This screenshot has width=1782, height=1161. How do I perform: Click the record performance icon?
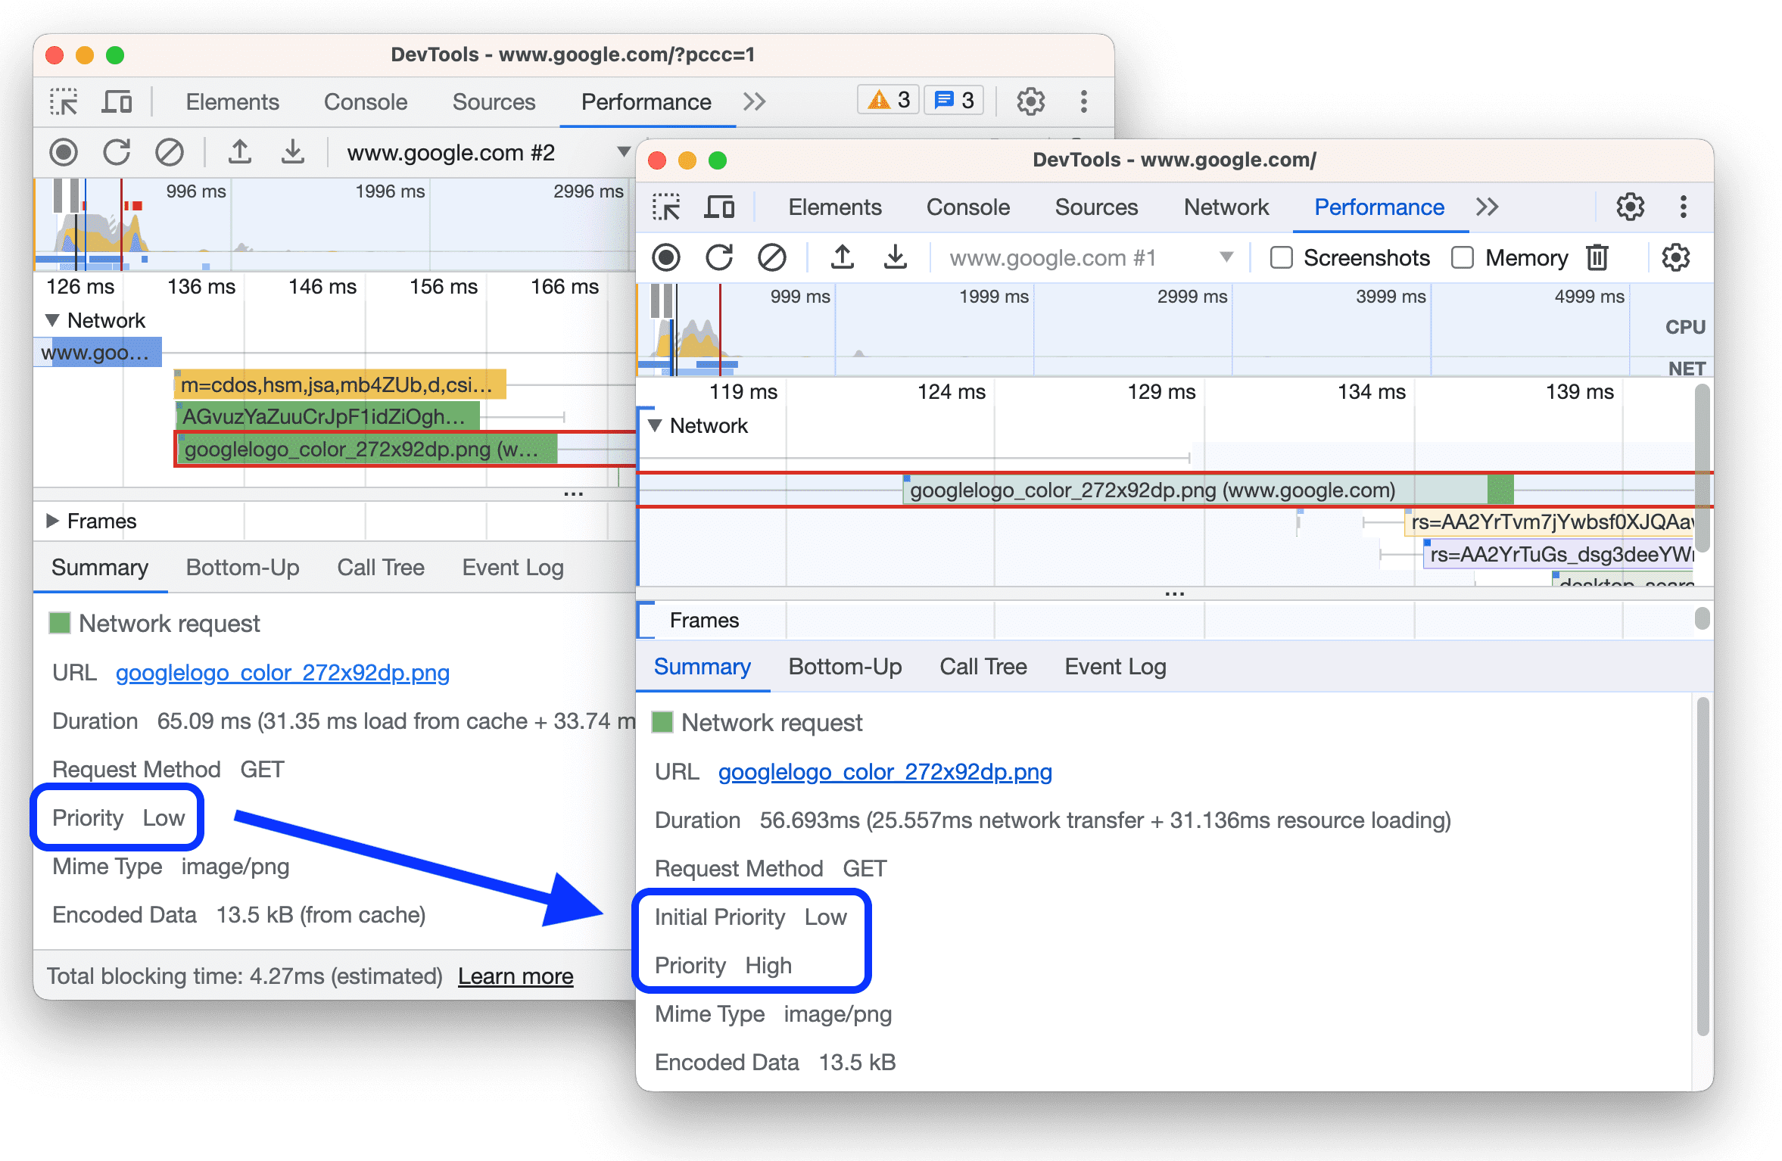pos(662,258)
